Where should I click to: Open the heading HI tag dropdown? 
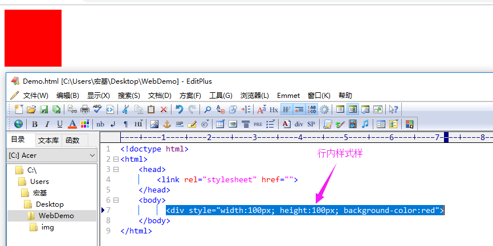tap(138, 124)
